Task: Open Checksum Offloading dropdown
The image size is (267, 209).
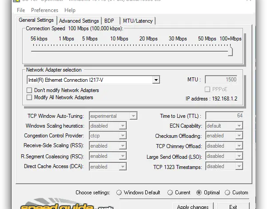Action: 239,136
